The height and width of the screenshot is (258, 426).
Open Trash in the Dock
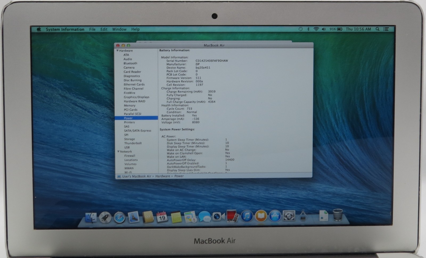[338, 215]
